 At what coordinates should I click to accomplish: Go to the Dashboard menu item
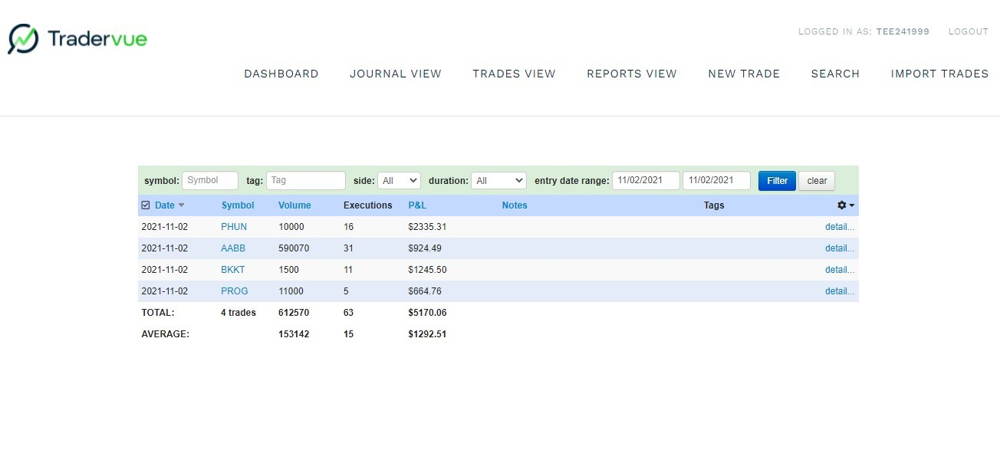[281, 74]
